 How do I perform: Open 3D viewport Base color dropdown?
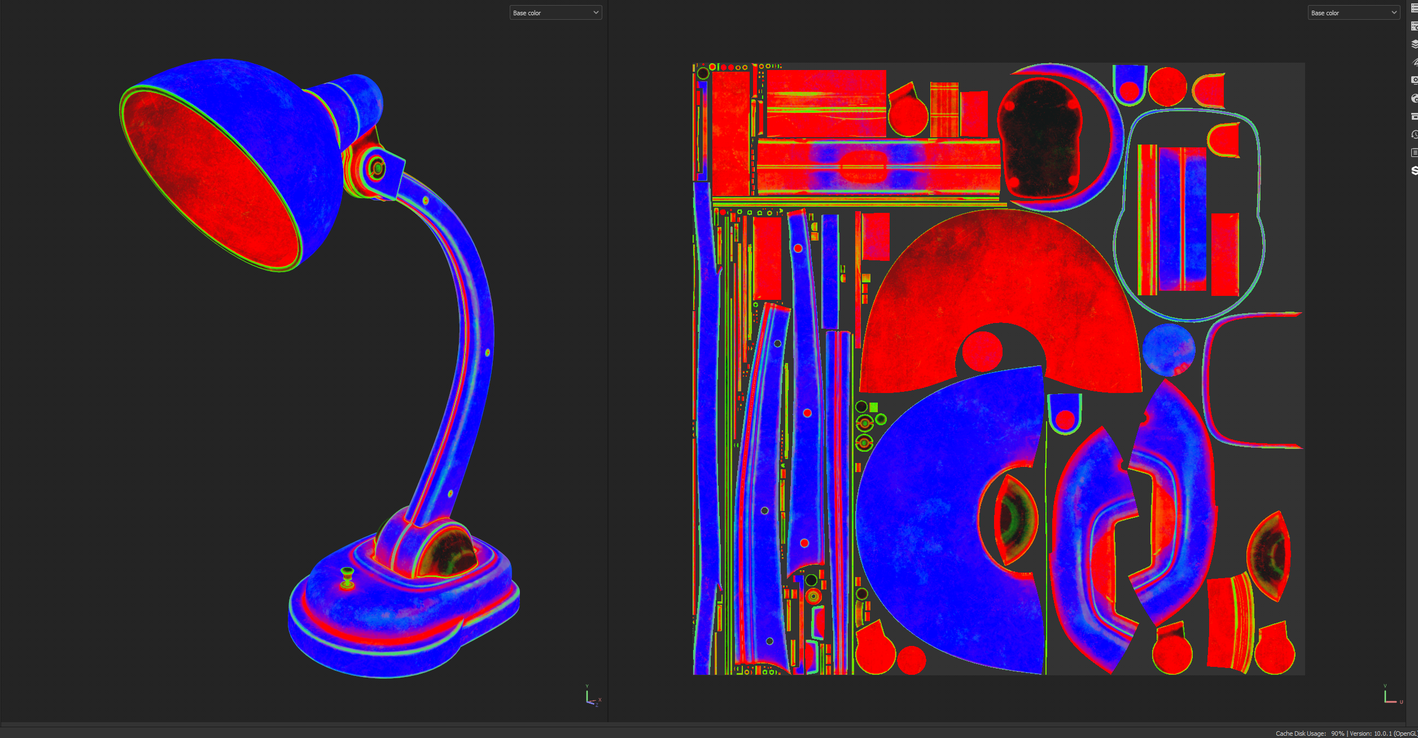click(x=555, y=12)
